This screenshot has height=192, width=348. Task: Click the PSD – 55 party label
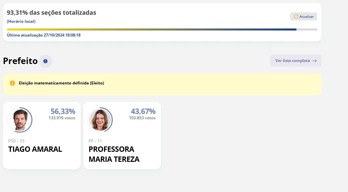16,141
